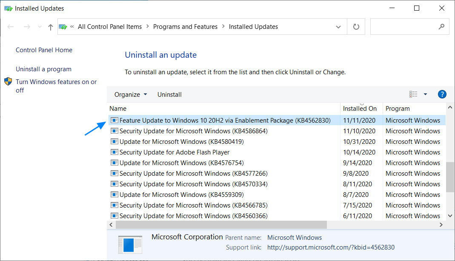The width and height of the screenshot is (455, 261).
Task: Sort by the Name column header
Action: pos(223,109)
